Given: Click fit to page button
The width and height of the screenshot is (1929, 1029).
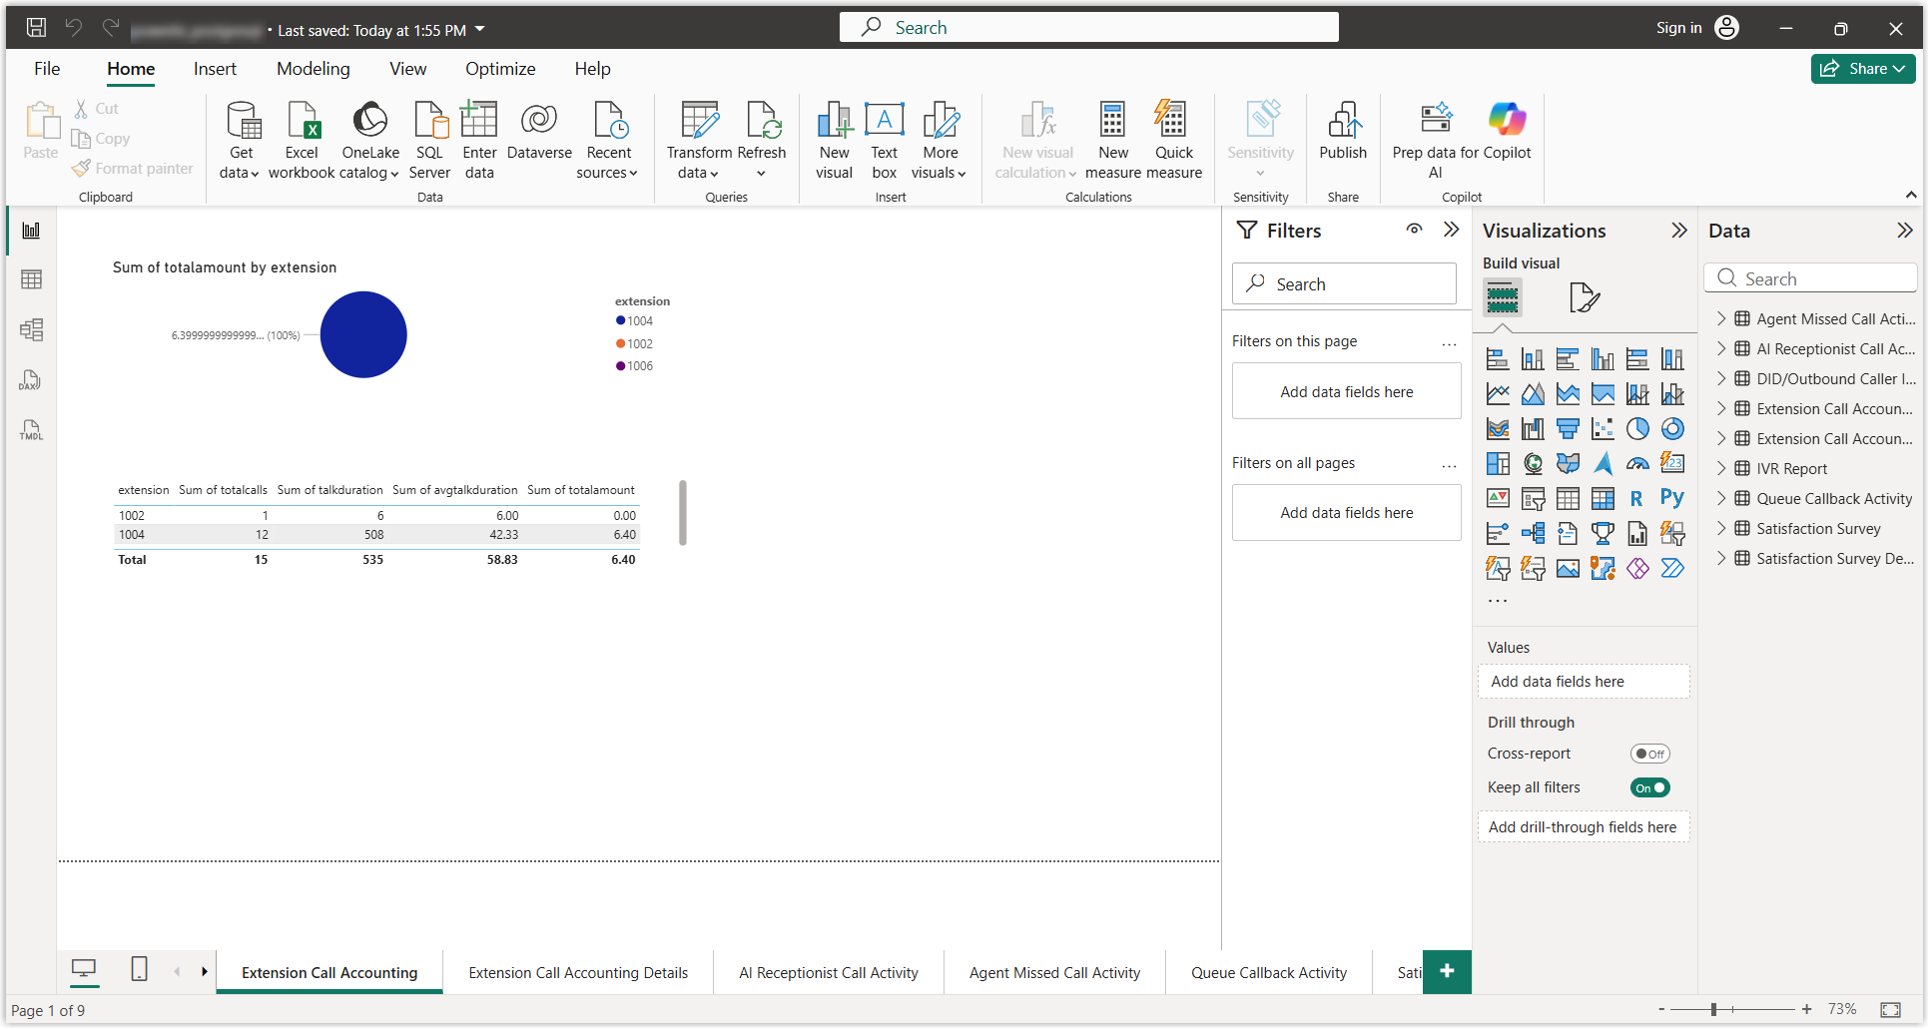Looking at the screenshot, I should [x=1890, y=1010].
